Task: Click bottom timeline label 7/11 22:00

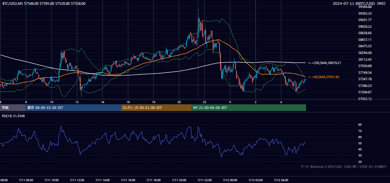Action: (x=205, y=180)
